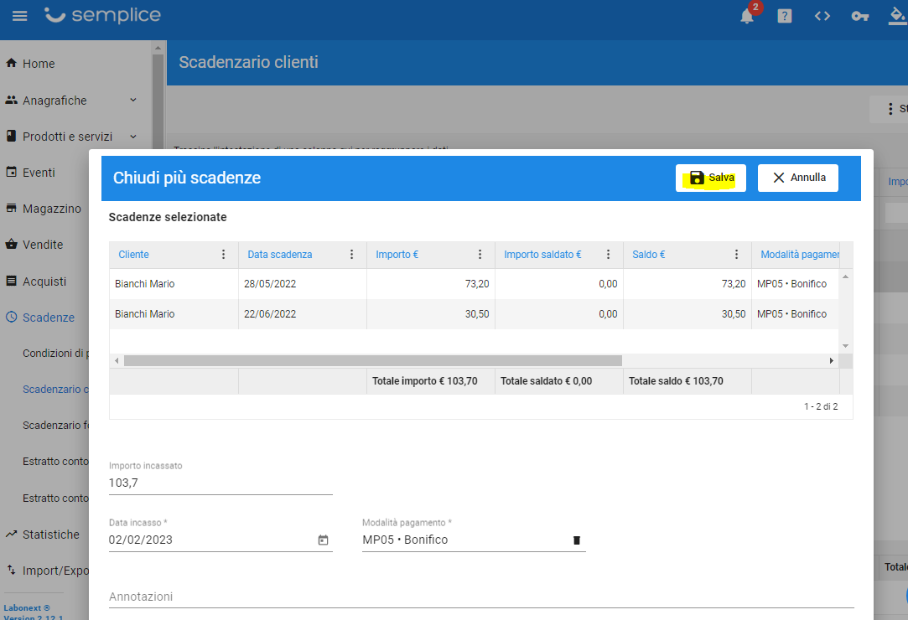Click the Anagrafiche people icon
Screen dimensions: 908x620
point(11,101)
